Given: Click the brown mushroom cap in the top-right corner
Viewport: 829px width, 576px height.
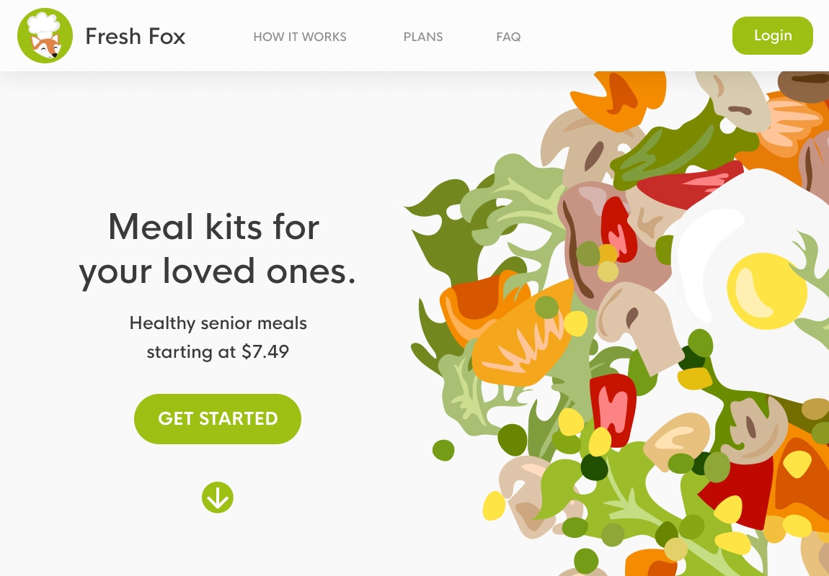Looking at the screenshot, I should [804, 84].
